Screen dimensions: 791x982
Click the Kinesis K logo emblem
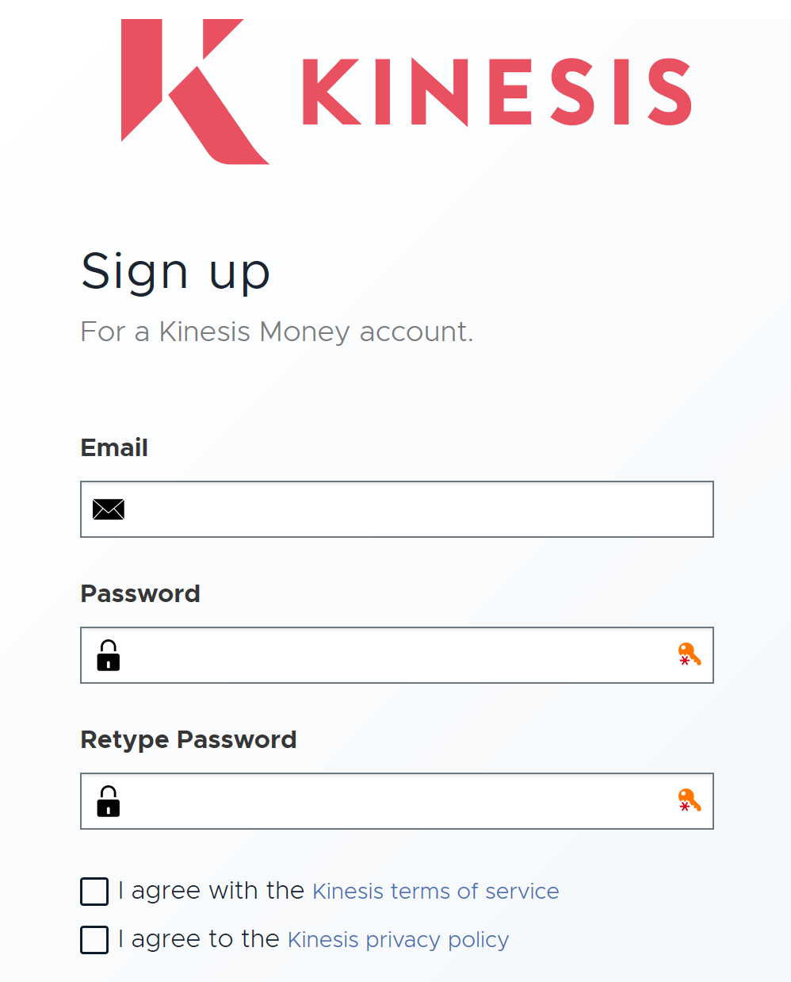coord(195,91)
